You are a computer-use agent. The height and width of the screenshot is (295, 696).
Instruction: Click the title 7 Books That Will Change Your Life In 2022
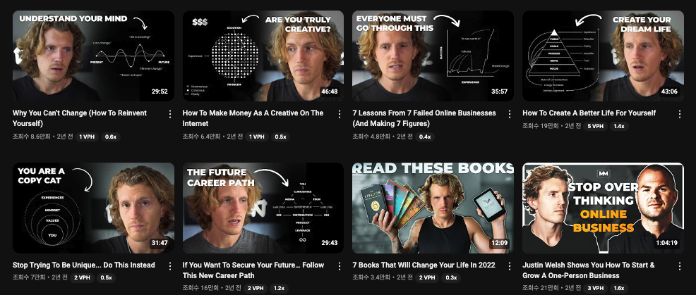tap(424, 265)
